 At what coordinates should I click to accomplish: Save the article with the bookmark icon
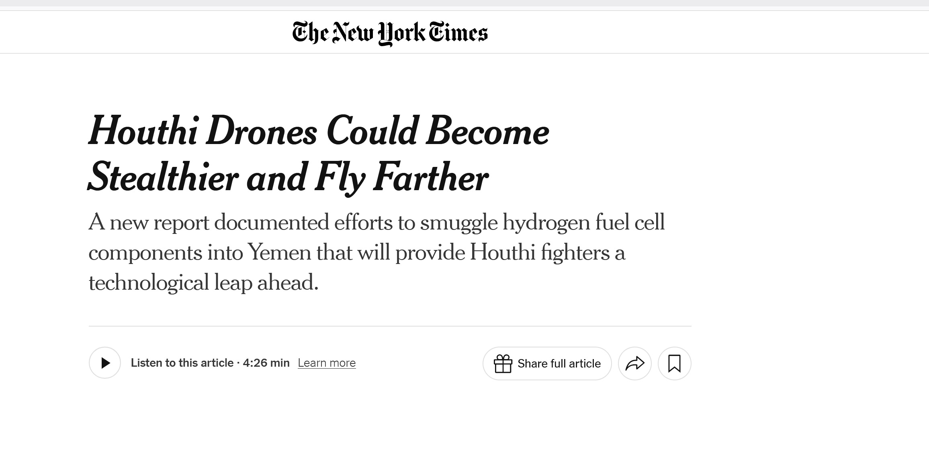coord(674,363)
